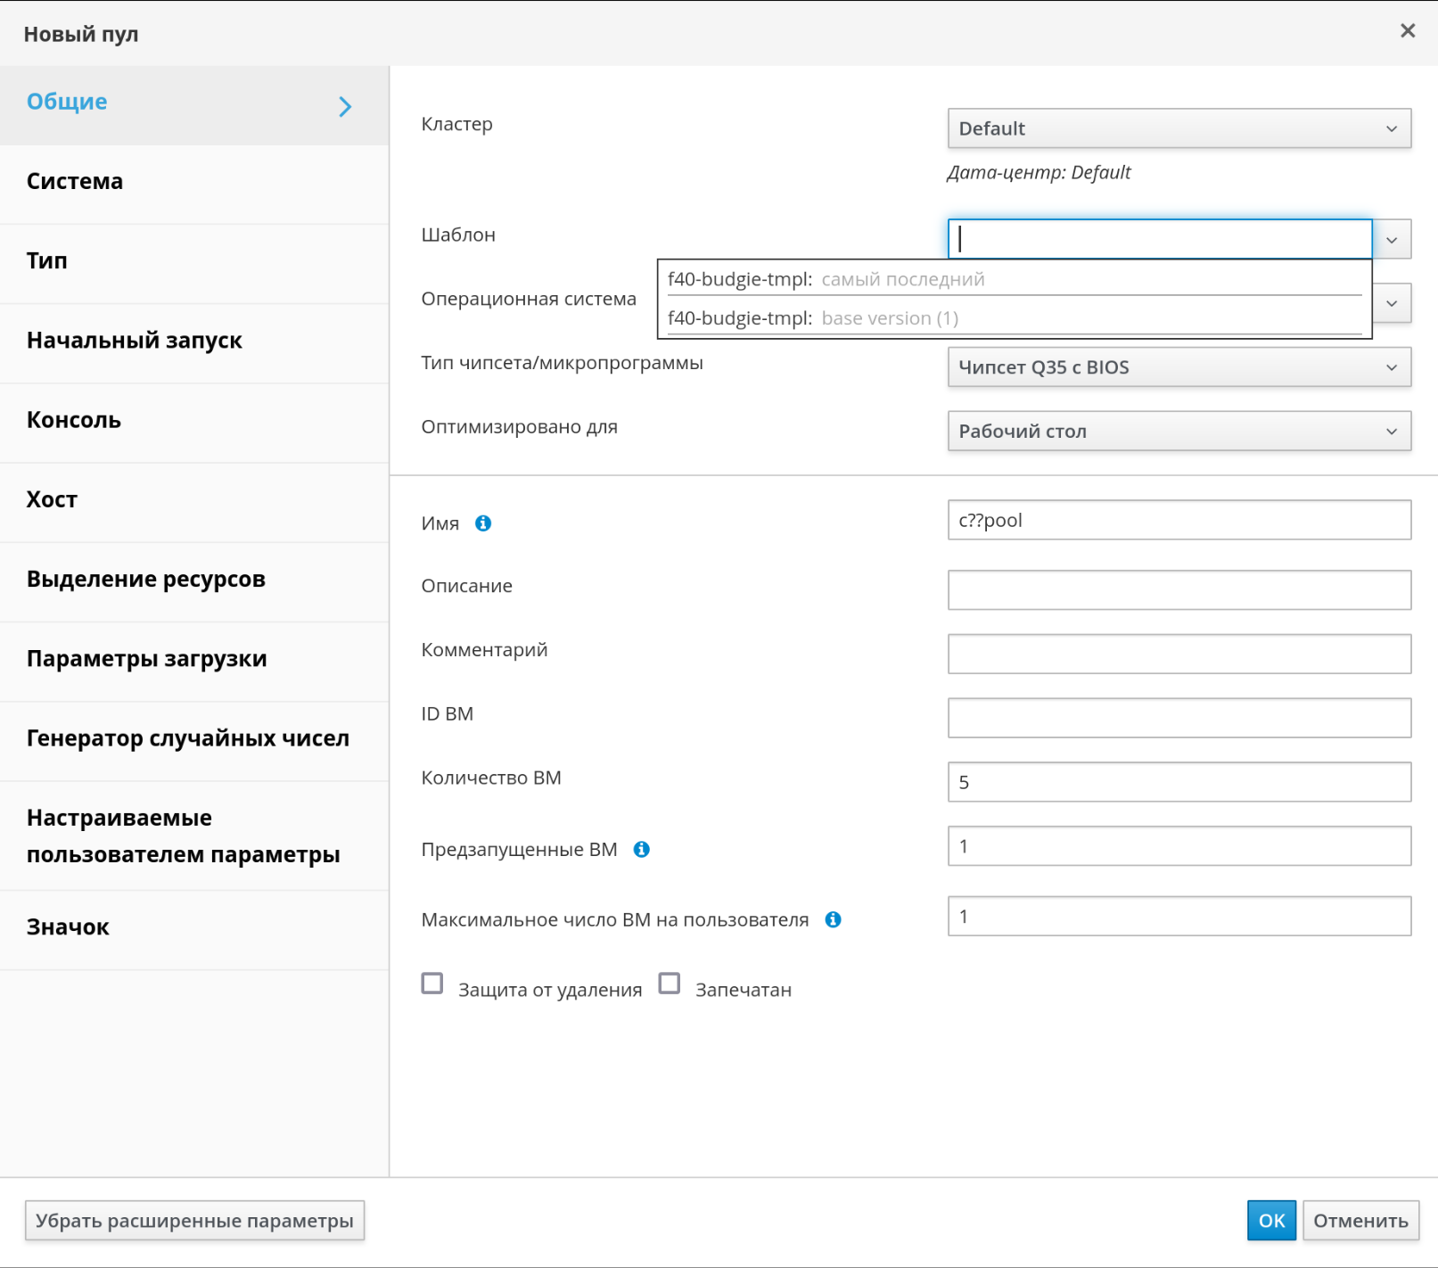Click the Отменить button
Image resolution: width=1438 pixels, height=1268 pixels.
click(1360, 1221)
